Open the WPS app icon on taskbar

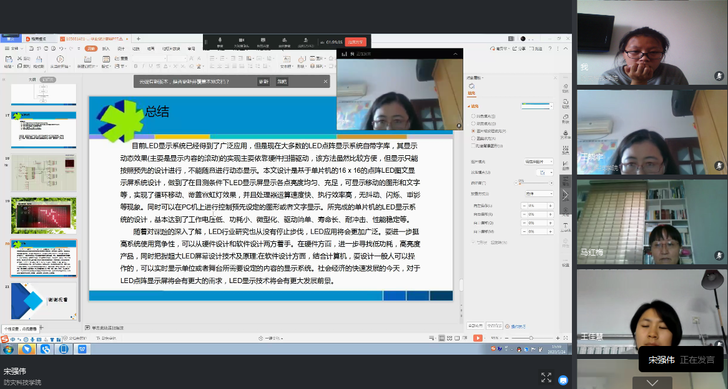coord(82,349)
